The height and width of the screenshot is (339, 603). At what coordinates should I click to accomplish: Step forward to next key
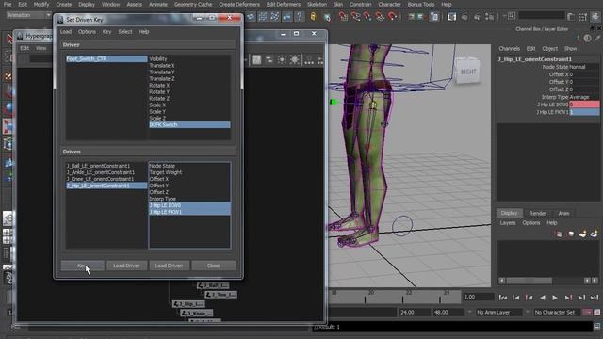568,298
